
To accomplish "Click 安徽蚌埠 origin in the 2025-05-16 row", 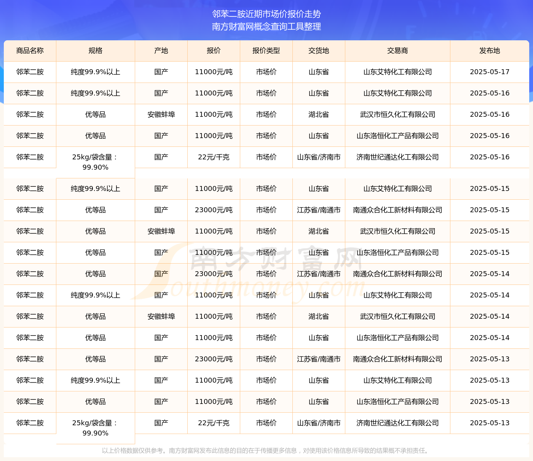I will [161, 114].
